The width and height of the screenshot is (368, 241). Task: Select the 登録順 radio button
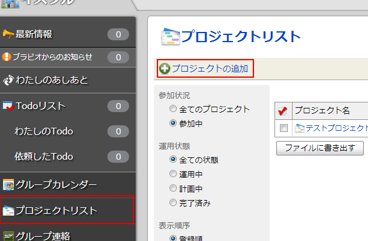coord(173,238)
